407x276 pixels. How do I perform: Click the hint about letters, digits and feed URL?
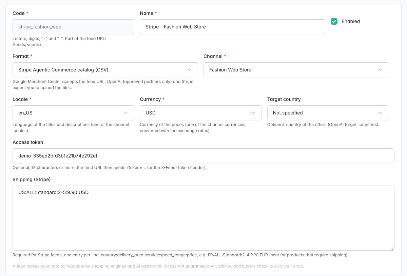[59, 41]
